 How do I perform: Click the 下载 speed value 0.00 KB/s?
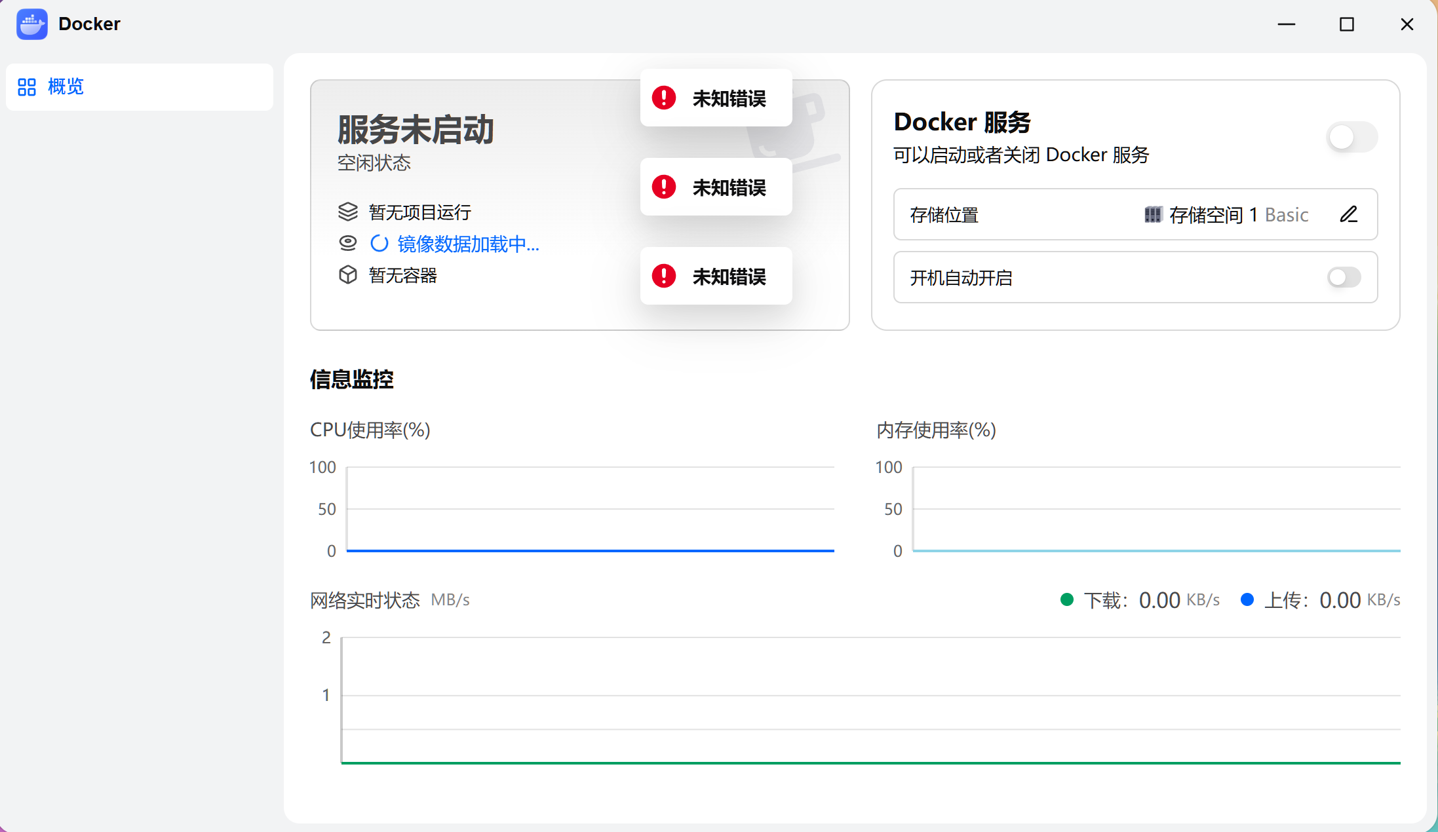coord(1179,600)
